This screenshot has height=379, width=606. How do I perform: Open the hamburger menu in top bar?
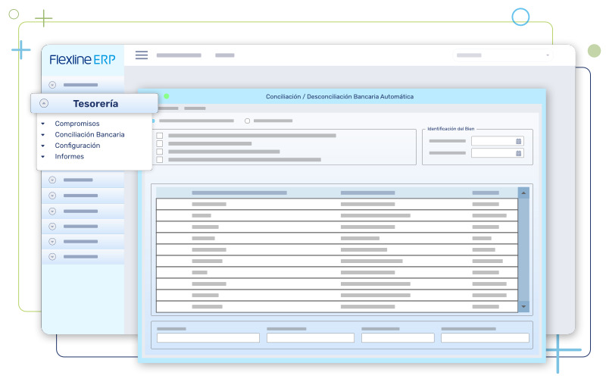click(x=141, y=55)
